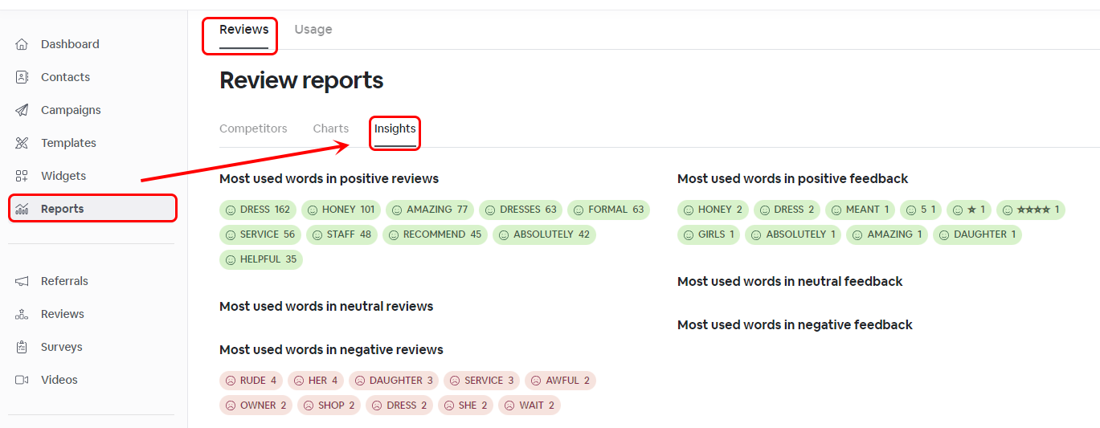The width and height of the screenshot is (1100, 428).
Task: Select the Insights sub-tab
Action: (x=395, y=128)
